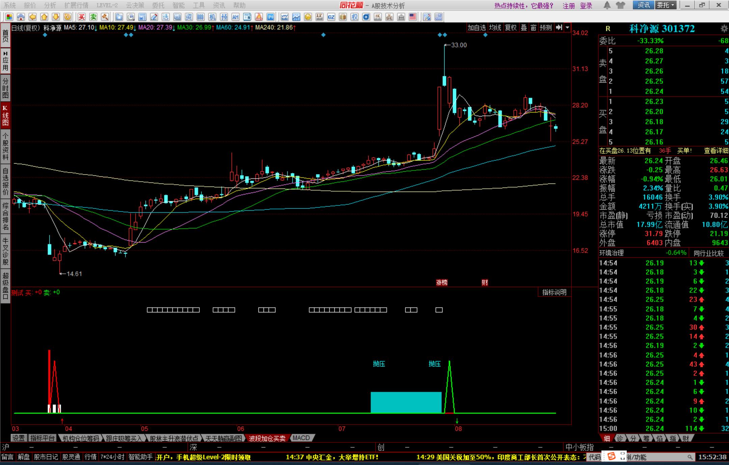The height and width of the screenshot is (465, 729).
Task: Click the GZ toolbar icon
Action: [x=331, y=17]
